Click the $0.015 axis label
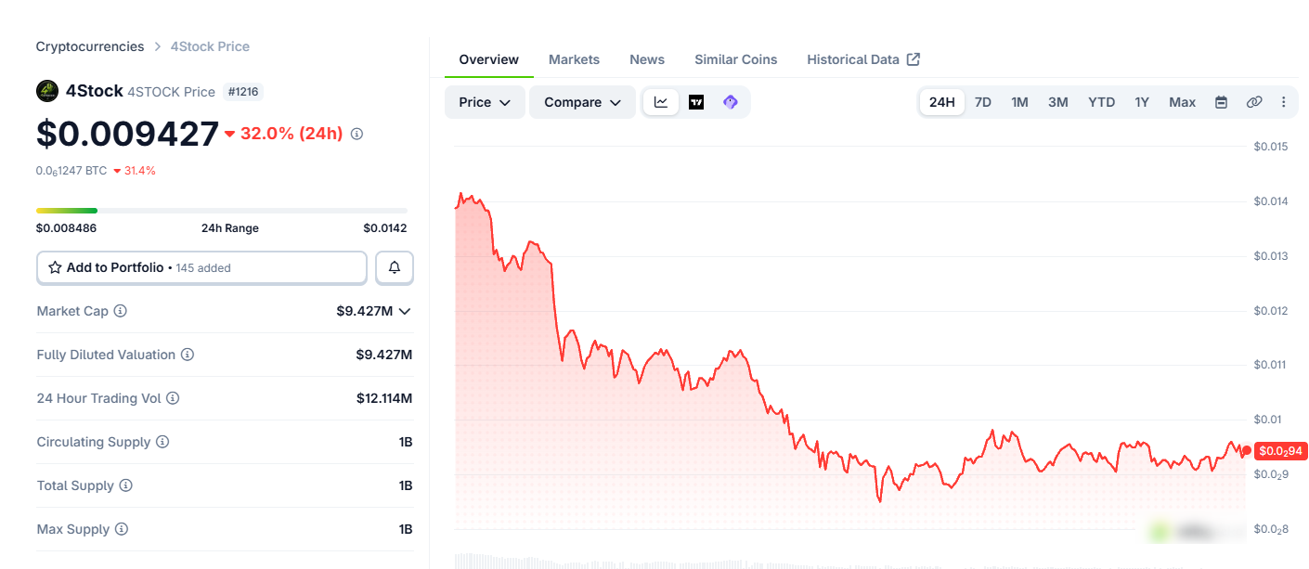Screen dimensions: 1309x569 pyautogui.click(x=1271, y=147)
